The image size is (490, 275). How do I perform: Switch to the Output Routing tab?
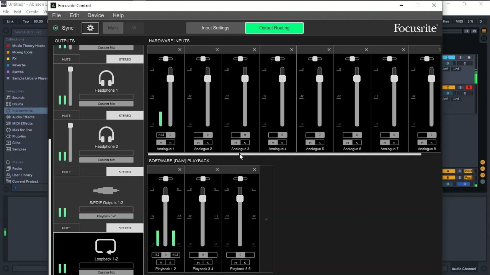pyautogui.click(x=274, y=28)
